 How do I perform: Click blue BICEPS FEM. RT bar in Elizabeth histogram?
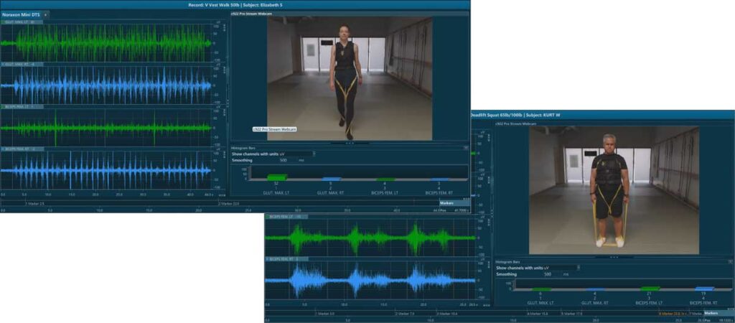click(x=439, y=179)
